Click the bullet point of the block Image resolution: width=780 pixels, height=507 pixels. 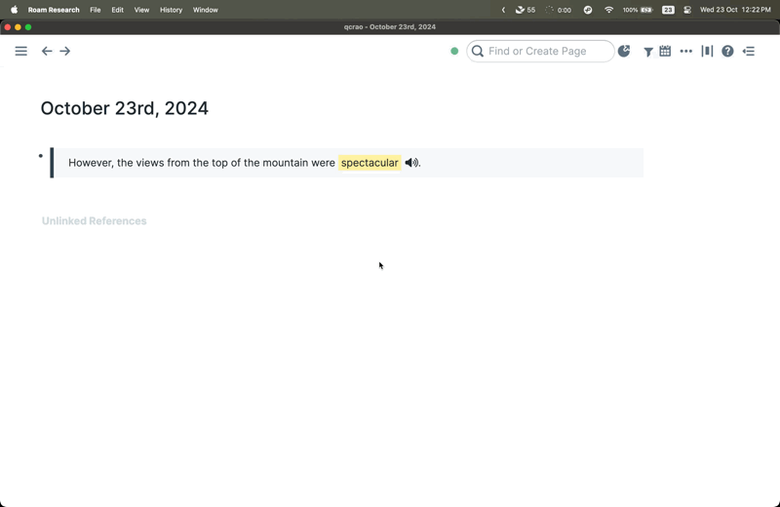(x=41, y=156)
